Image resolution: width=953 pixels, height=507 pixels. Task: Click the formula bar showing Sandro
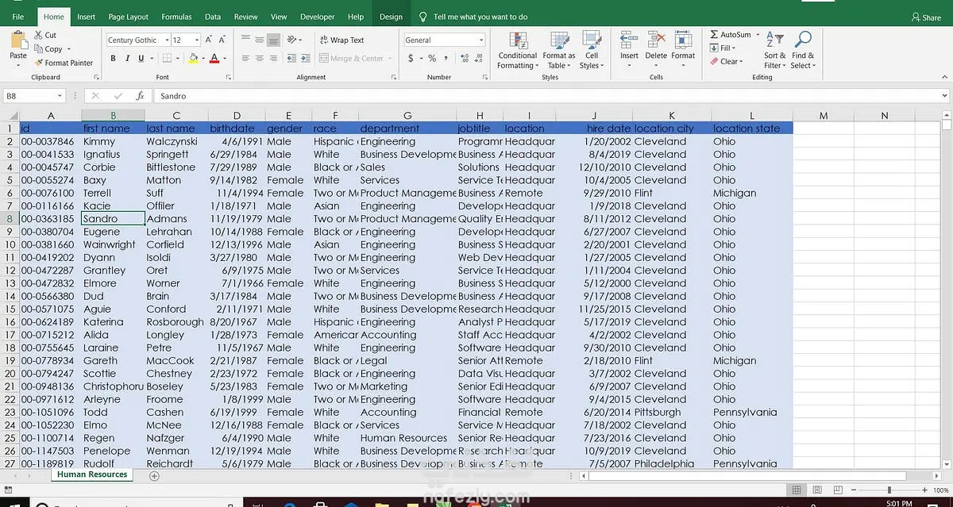(x=548, y=96)
